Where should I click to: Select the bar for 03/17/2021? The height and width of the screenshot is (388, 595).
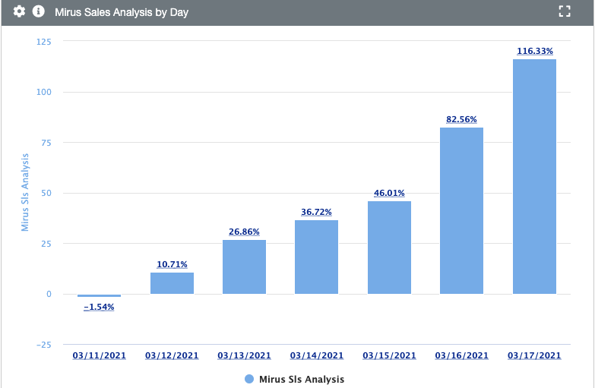[x=534, y=176]
